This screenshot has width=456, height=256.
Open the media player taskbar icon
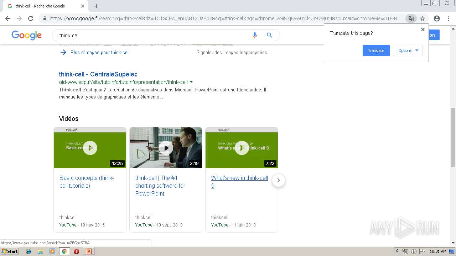point(52,251)
